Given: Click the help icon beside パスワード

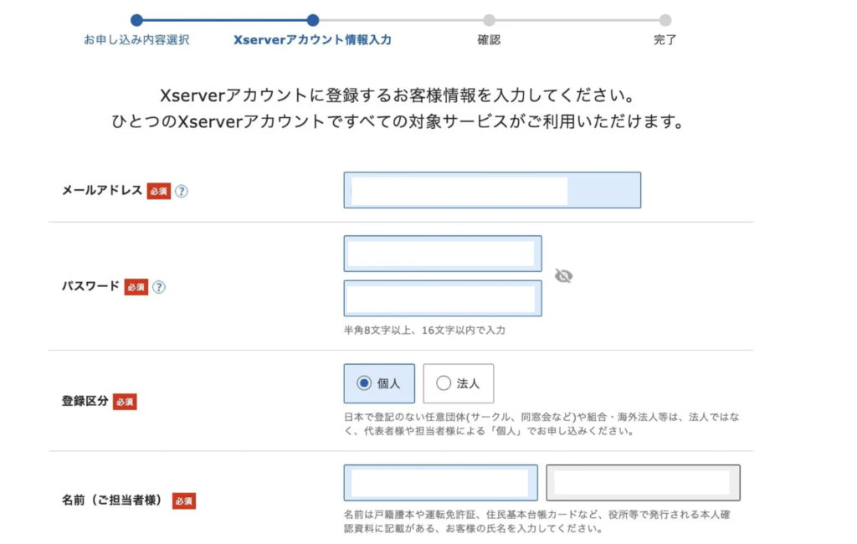Looking at the screenshot, I should tap(158, 287).
